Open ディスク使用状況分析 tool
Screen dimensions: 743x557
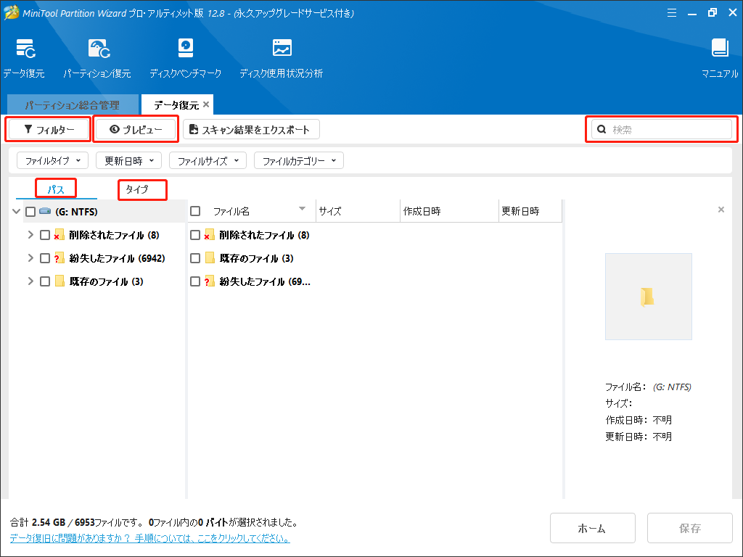tap(280, 58)
